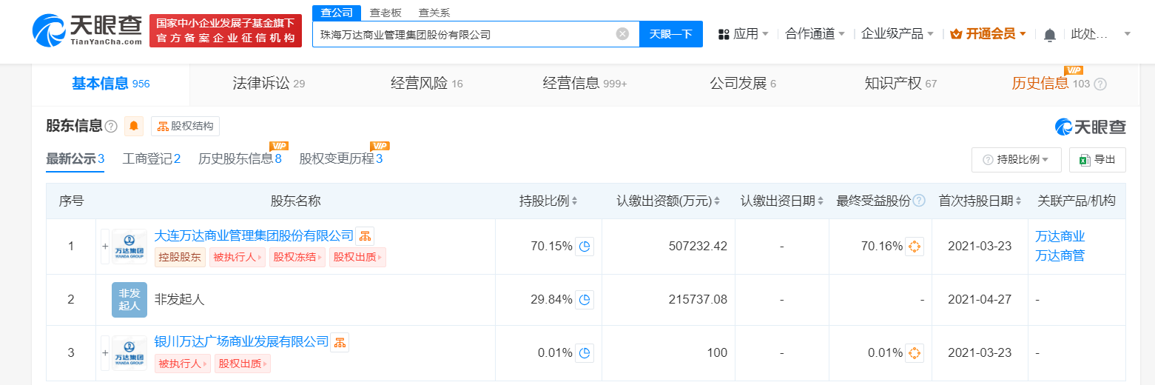Viewport: 1155px width, 385px height.
Task: Select the 工商登记 sub-tab
Action: point(151,158)
